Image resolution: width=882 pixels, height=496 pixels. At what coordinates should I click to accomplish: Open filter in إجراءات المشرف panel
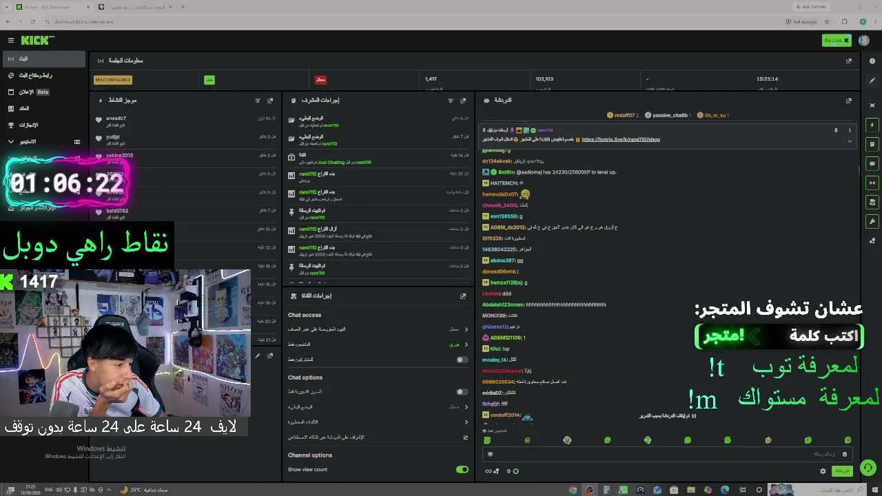[x=451, y=101]
